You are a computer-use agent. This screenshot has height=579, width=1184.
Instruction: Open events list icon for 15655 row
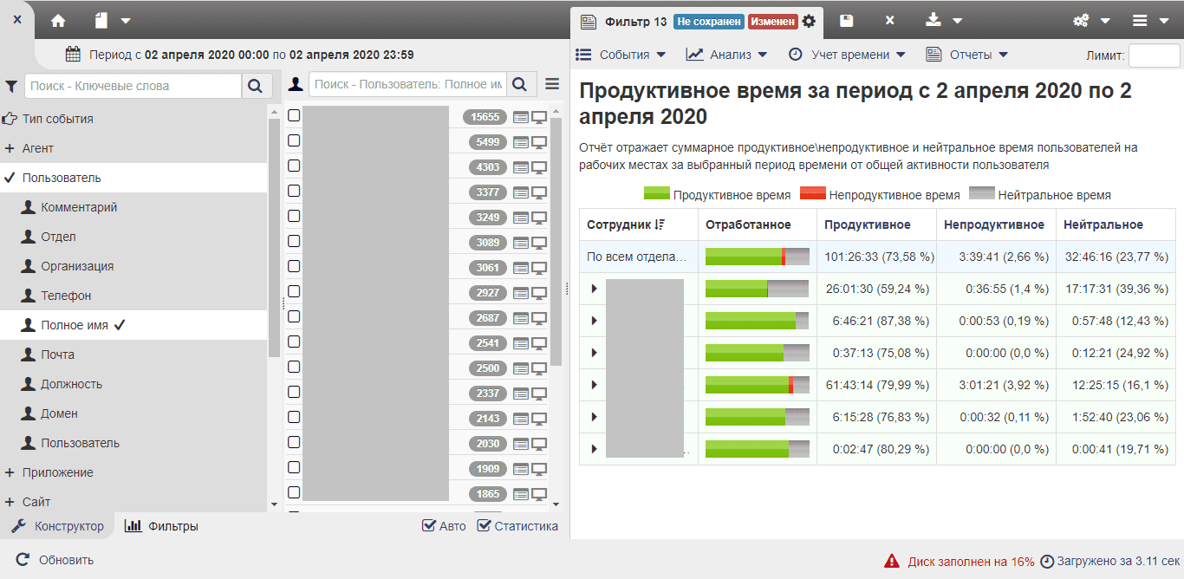tap(521, 117)
